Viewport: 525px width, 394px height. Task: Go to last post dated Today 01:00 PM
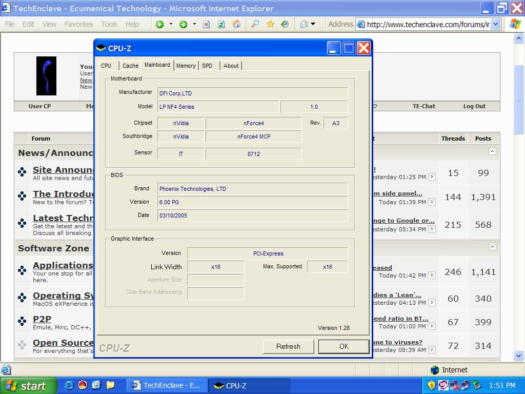pos(432,326)
